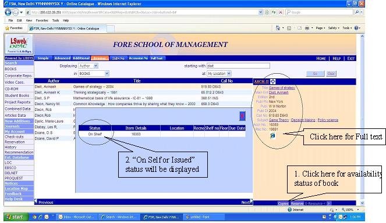Click the AACR-II diamond icon

click(272, 81)
